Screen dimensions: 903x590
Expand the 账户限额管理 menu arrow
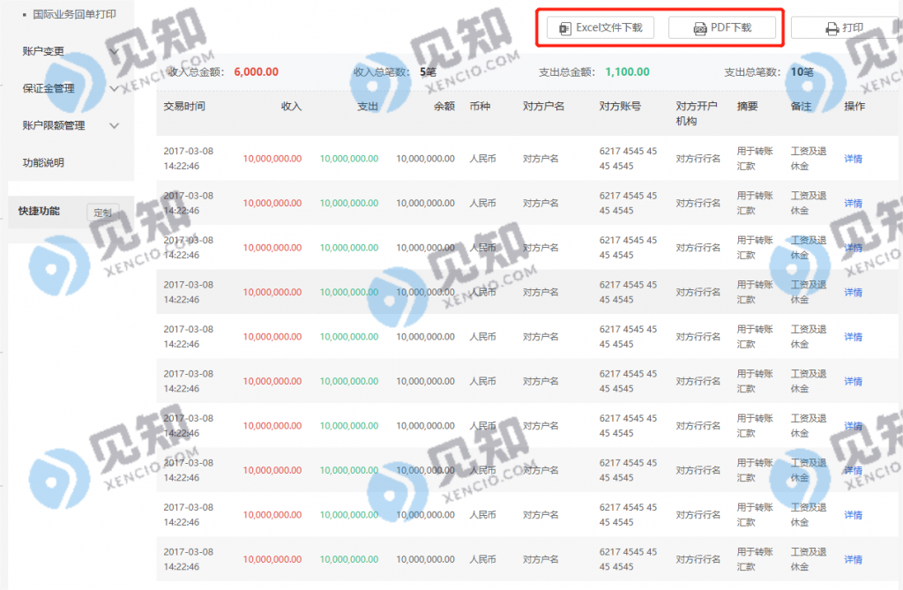point(115,125)
